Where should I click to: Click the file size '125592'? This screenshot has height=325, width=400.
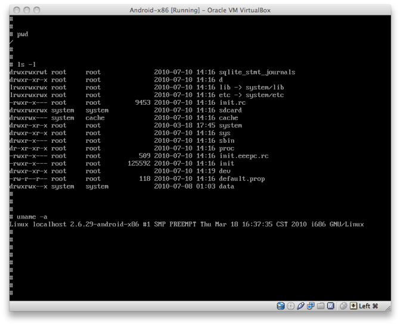[x=139, y=164]
